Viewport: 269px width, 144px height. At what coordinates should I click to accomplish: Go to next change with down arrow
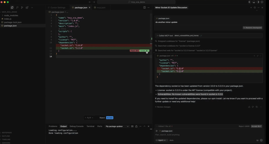[x=92, y=118]
